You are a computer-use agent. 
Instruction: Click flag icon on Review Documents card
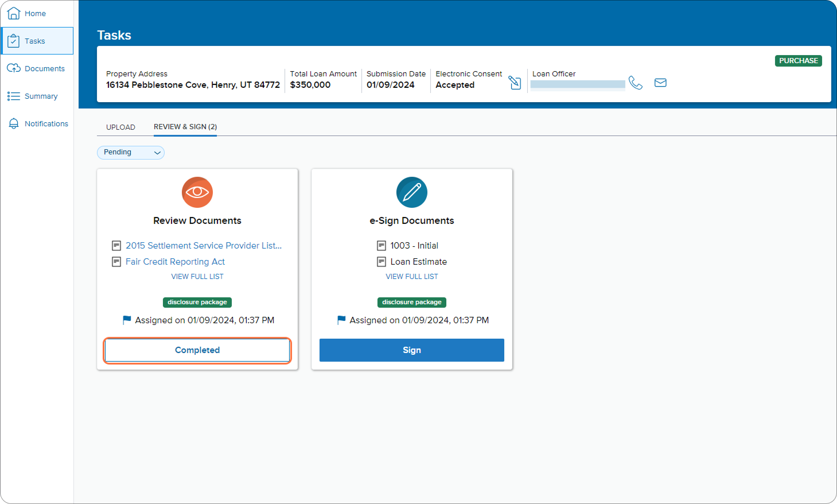127,320
